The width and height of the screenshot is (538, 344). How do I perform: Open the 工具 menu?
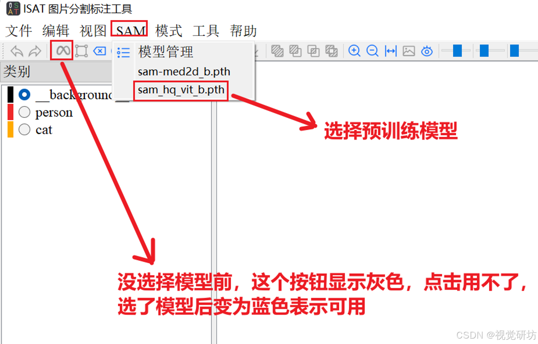click(206, 31)
